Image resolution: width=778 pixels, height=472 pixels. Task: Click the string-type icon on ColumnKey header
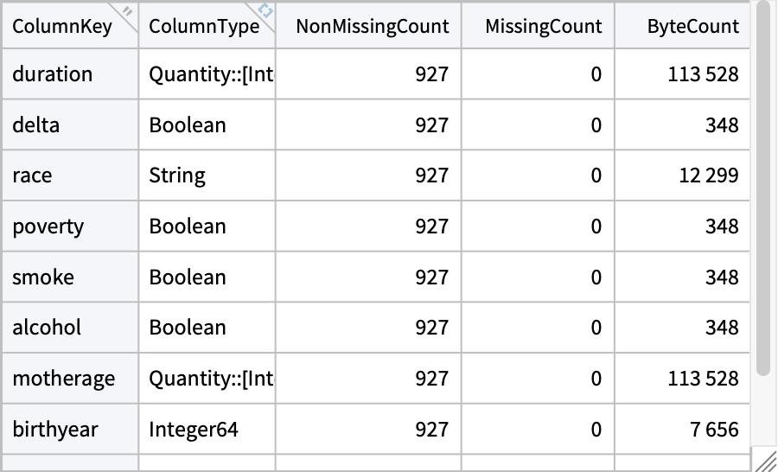click(127, 11)
